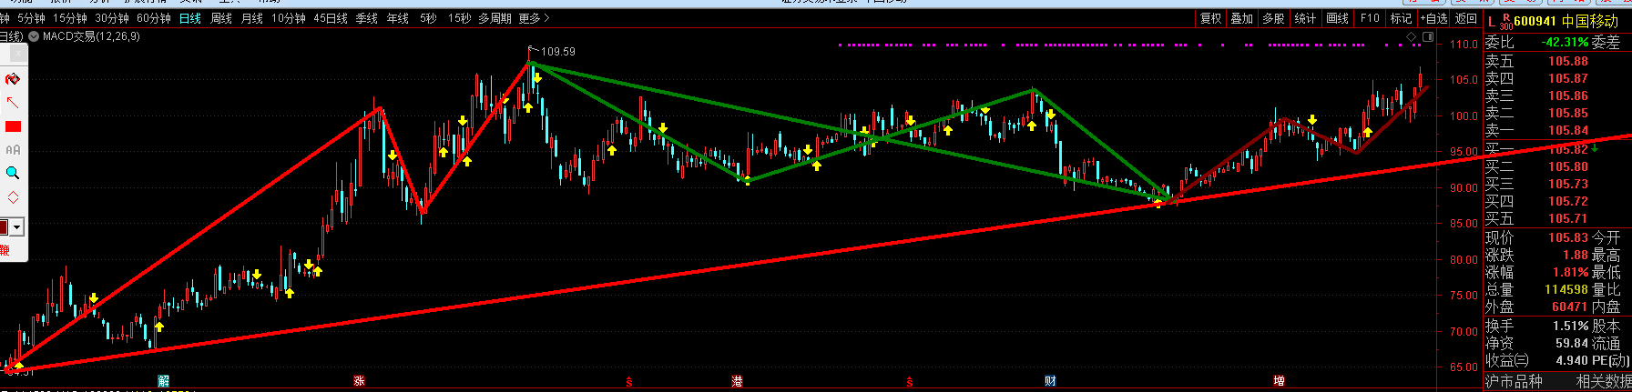Image resolution: width=1632 pixels, height=392 pixels.
Task: Click the 总量 value 114598
Action: pyautogui.click(x=1566, y=289)
